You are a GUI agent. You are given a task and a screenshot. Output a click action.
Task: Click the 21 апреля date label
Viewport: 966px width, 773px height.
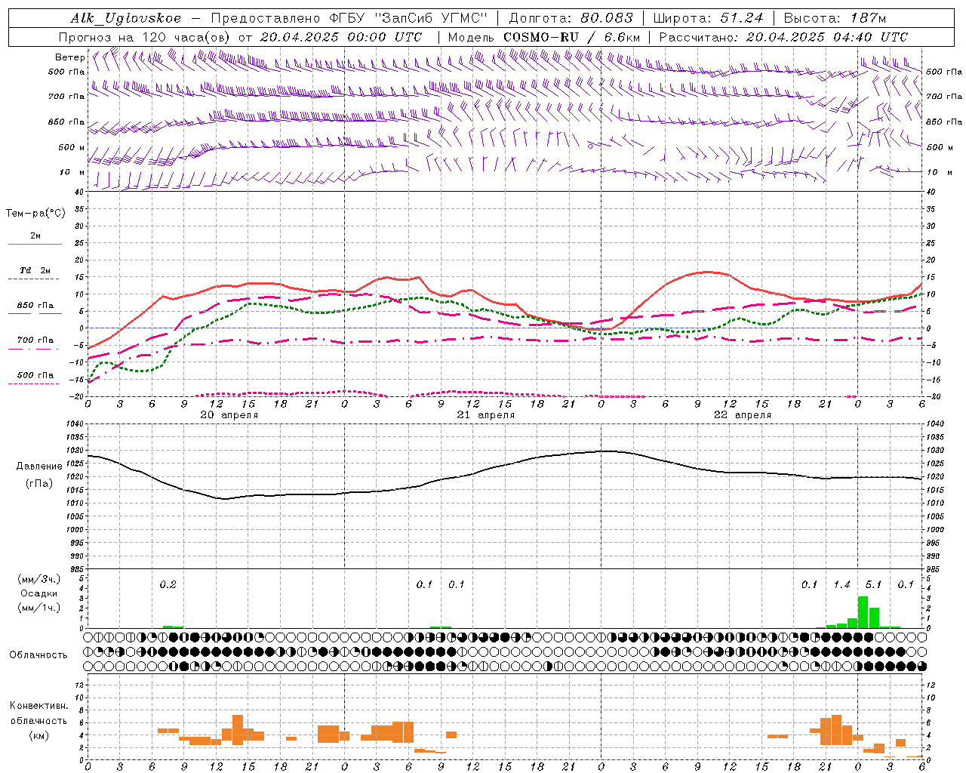[x=485, y=415]
